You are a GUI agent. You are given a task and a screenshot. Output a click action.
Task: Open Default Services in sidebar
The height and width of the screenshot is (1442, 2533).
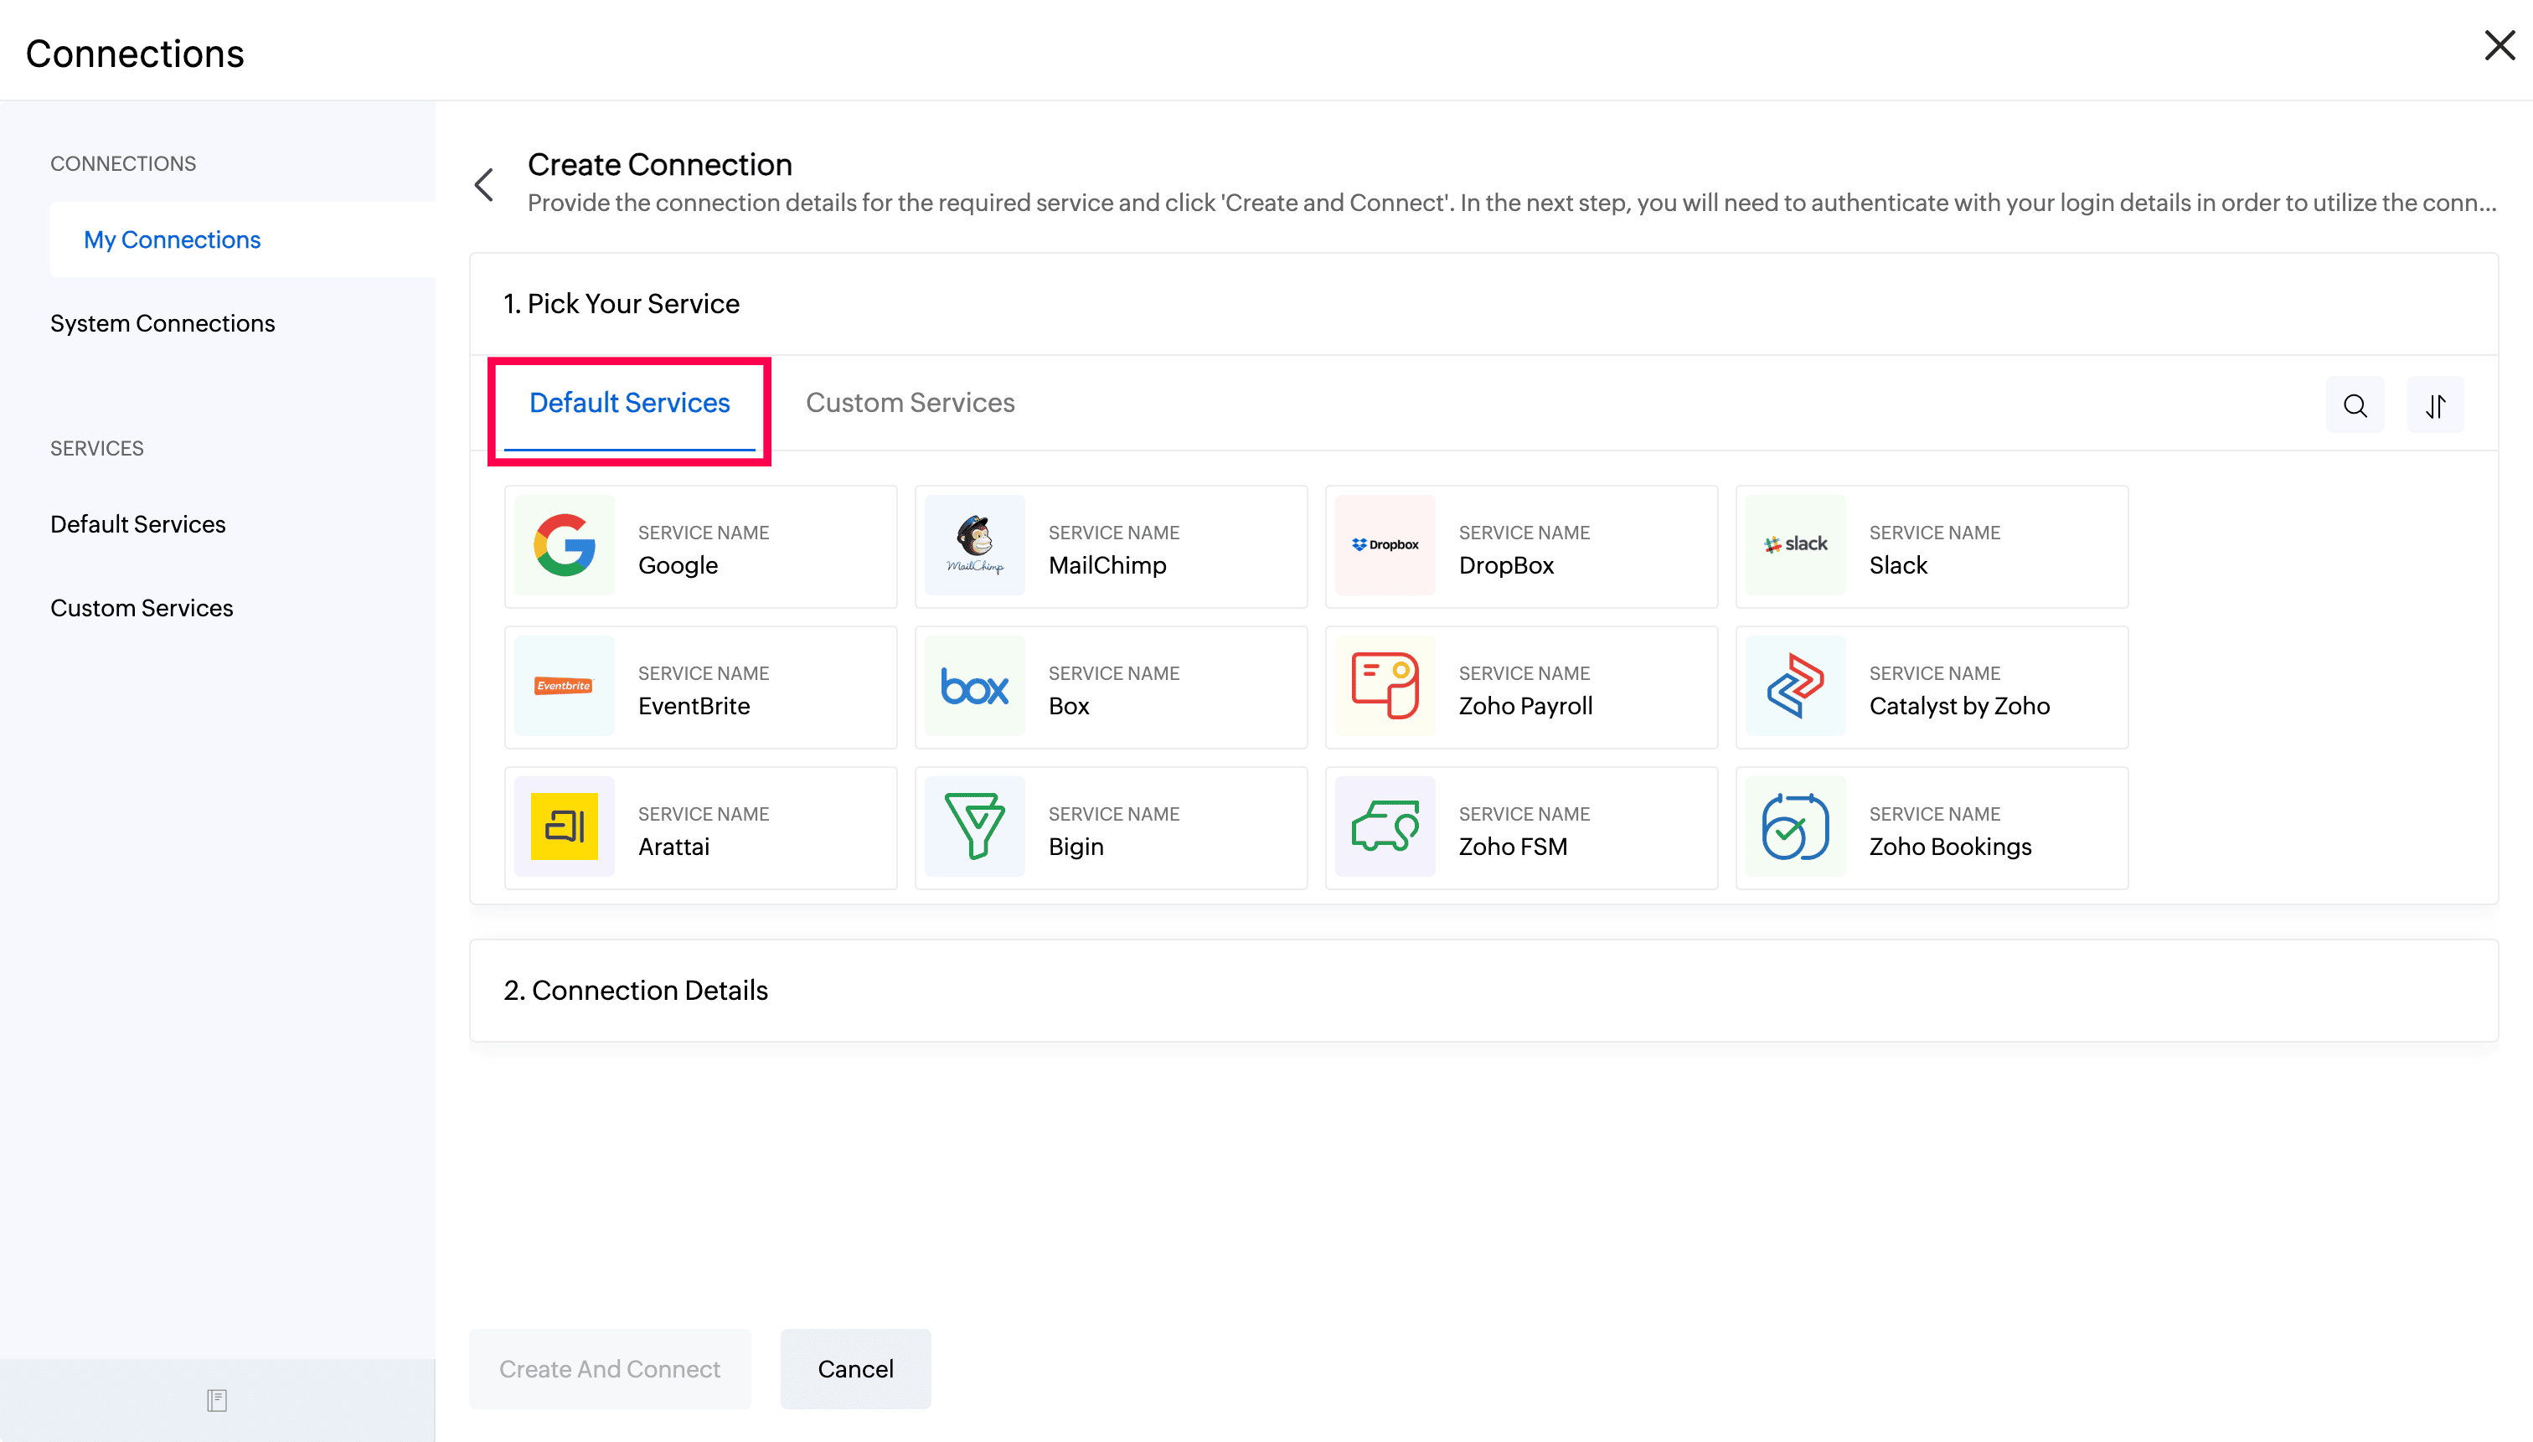click(137, 524)
